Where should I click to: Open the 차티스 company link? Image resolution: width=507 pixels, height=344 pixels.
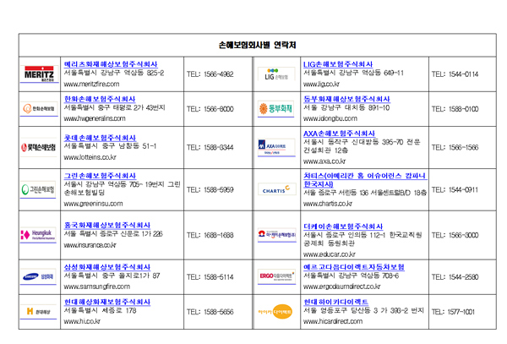pos(365,180)
